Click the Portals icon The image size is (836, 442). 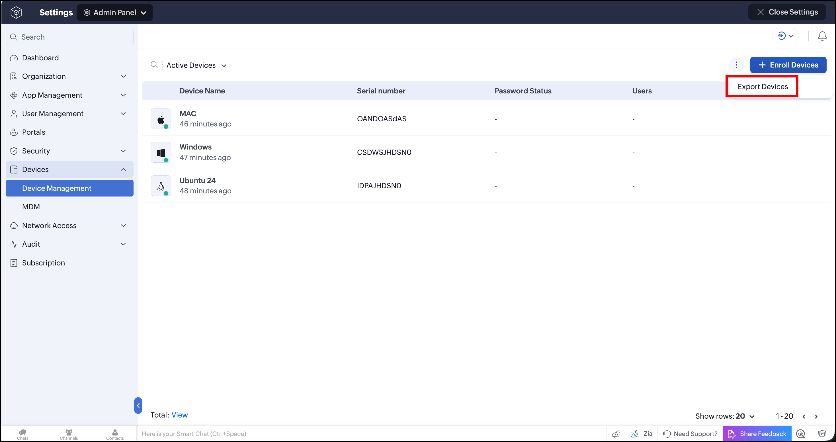(14, 132)
